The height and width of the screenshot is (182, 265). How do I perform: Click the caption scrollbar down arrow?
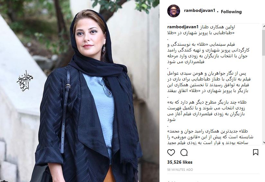point(263,143)
